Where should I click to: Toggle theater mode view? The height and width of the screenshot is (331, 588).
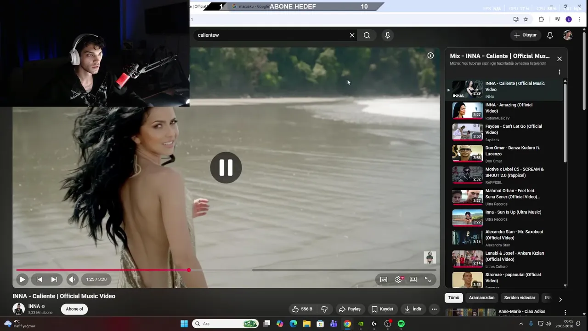413,279
